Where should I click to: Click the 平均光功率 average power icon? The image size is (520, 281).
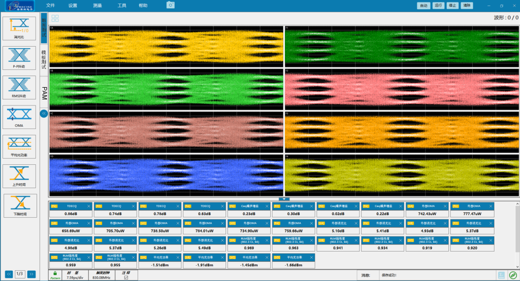[19, 147]
